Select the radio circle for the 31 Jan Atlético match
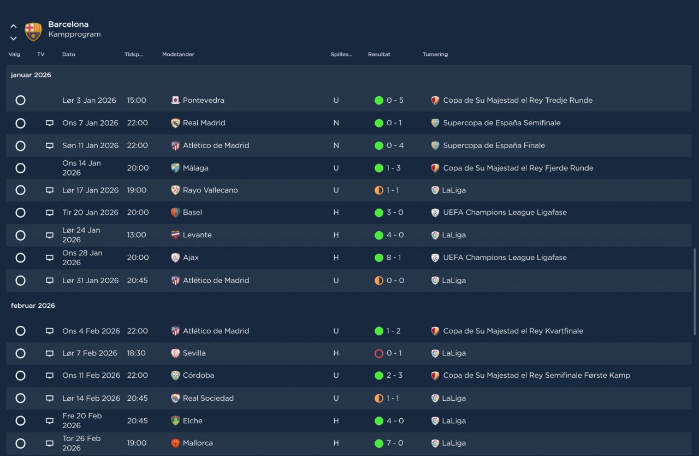Image resolution: width=699 pixels, height=456 pixels. (x=20, y=280)
